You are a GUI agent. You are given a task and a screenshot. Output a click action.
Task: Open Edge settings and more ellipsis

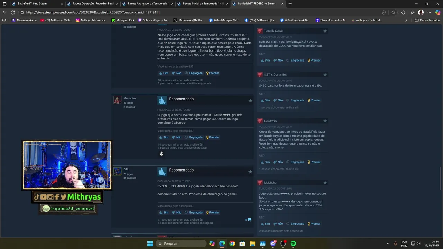click(429, 12)
